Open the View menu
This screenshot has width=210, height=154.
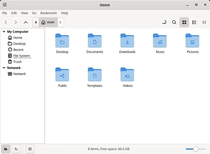(24, 13)
